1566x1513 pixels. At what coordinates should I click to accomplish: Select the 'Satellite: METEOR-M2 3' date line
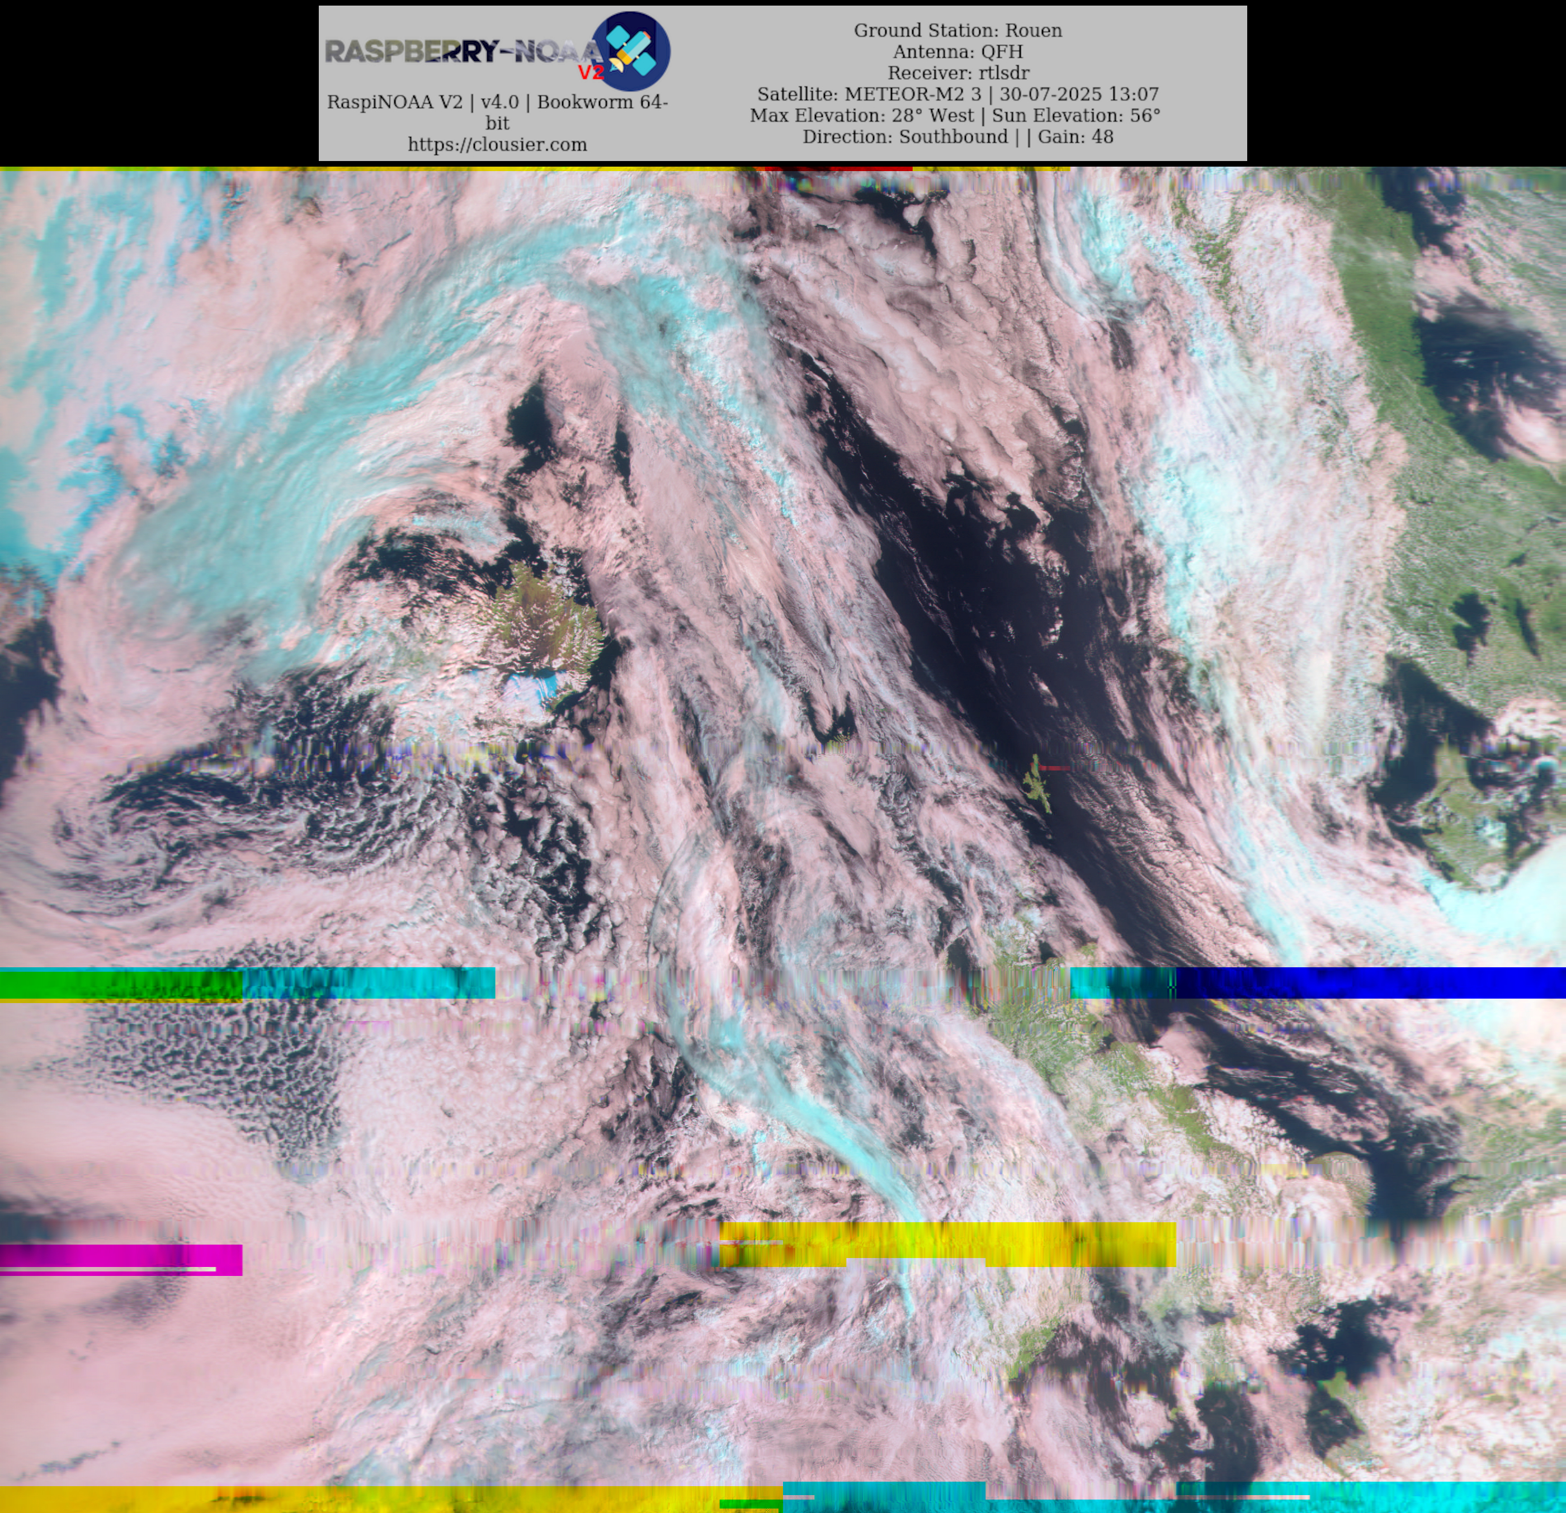958,94
